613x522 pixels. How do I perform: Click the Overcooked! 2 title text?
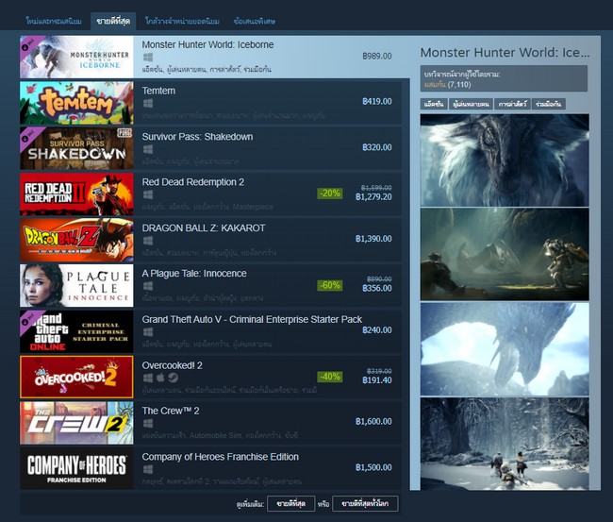(172, 365)
